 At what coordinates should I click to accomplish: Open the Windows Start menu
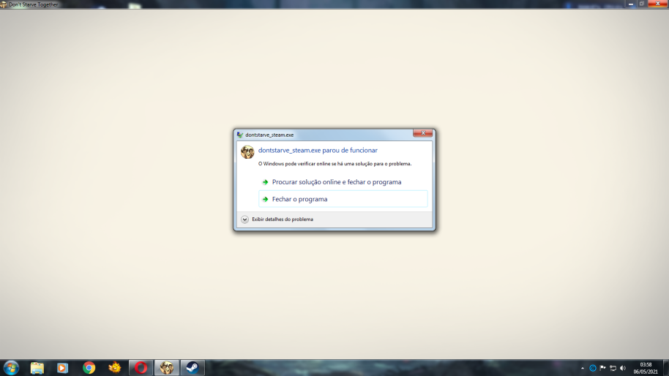pos(11,367)
